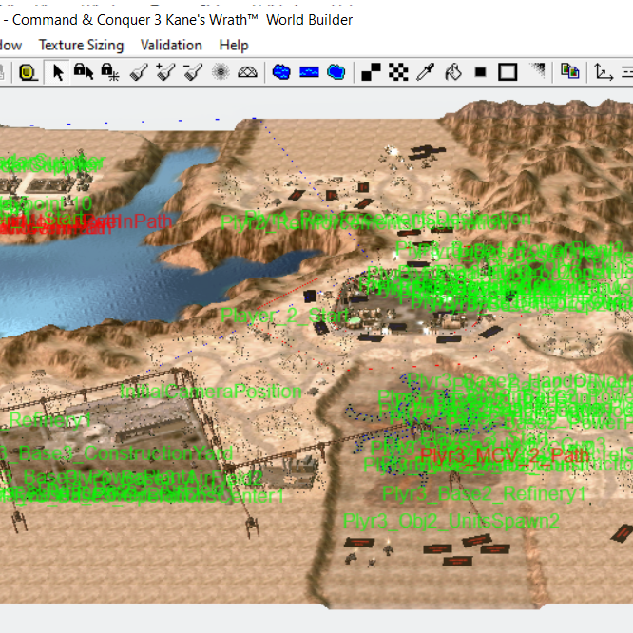Select the lock-with-asterisk tool
Viewport: 633px width, 633px height.
[110, 72]
